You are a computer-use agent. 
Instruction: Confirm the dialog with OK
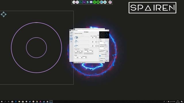point(107,61)
